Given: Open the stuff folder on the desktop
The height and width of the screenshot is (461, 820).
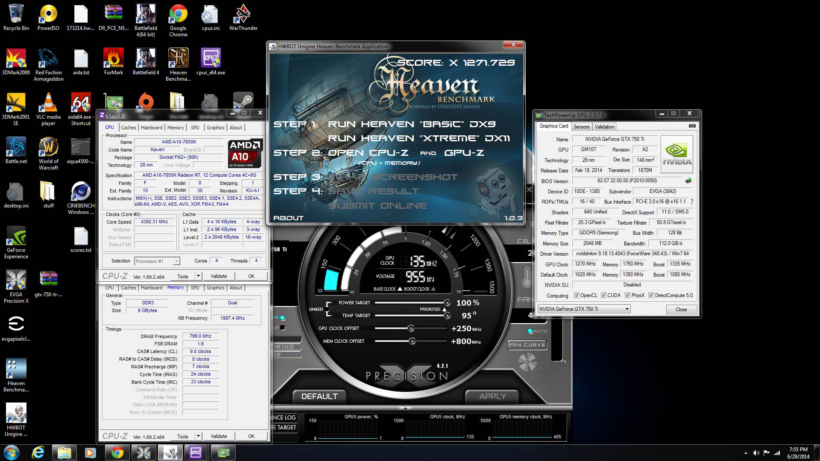Looking at the screenshot, I should [x=48, y=195].
